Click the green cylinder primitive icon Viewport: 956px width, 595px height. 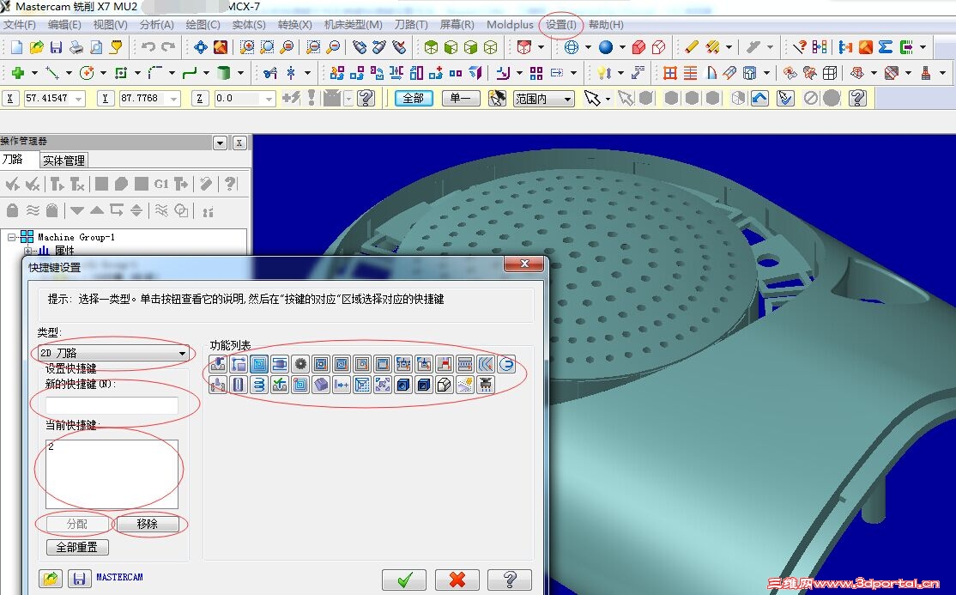pos(224,73)
